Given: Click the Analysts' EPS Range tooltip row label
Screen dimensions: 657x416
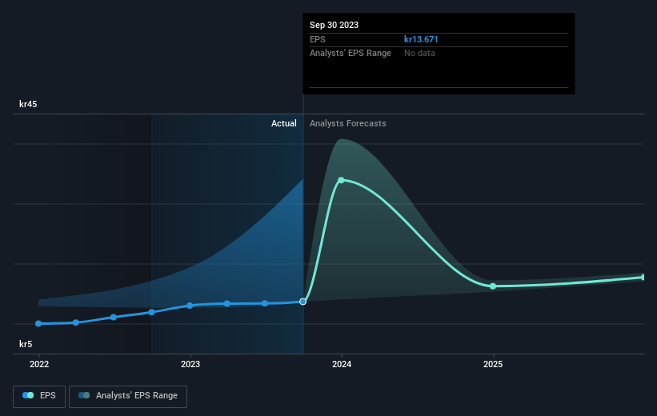Looking at the screenshot, I should [x=351, y=54].
